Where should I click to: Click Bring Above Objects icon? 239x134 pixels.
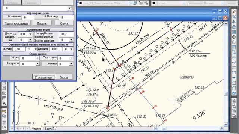coord(234,111)
